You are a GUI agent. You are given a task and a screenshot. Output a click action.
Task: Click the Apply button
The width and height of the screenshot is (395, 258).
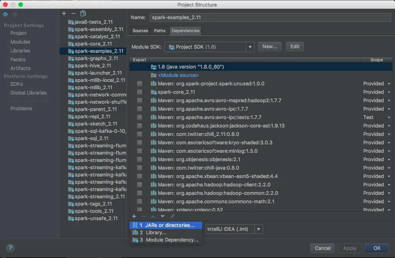pyautogui.click(x=350, y=248)
